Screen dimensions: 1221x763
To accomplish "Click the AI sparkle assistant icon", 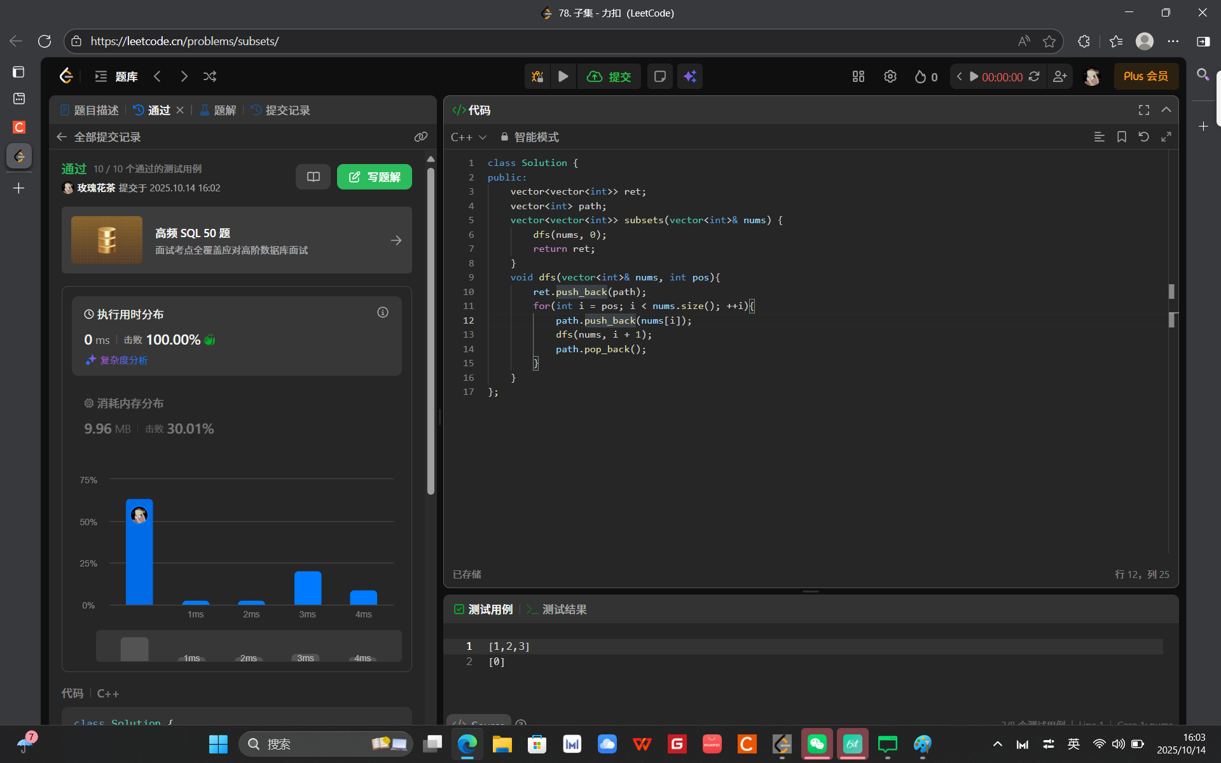I will (689, 76).
